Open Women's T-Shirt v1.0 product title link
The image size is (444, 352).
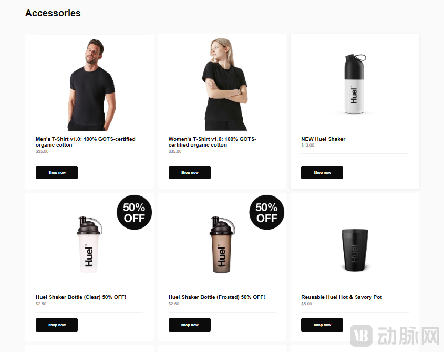212,142
